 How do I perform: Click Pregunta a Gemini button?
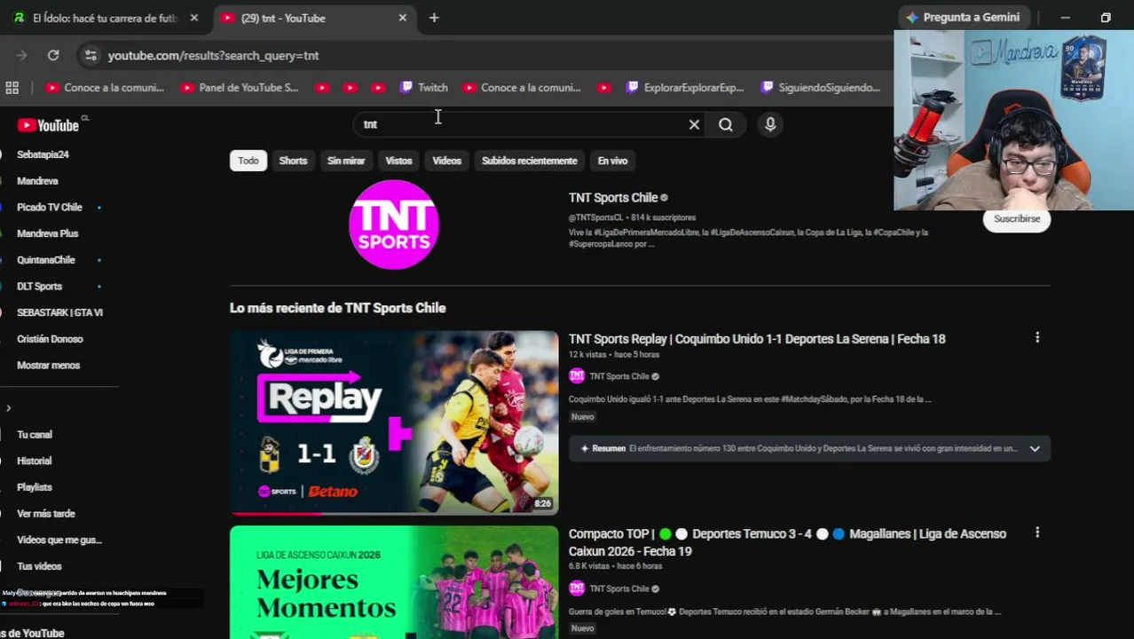963,17
